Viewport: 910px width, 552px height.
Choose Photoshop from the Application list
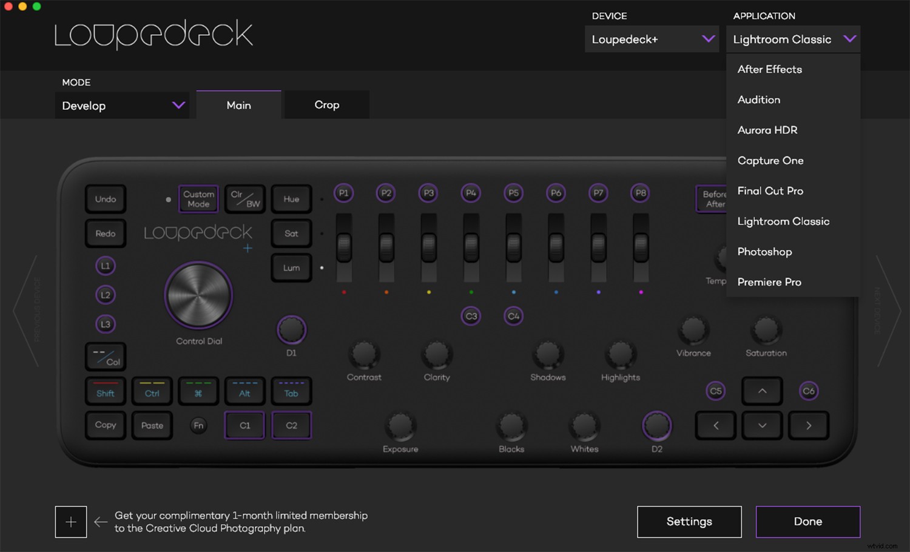[764, 251]
